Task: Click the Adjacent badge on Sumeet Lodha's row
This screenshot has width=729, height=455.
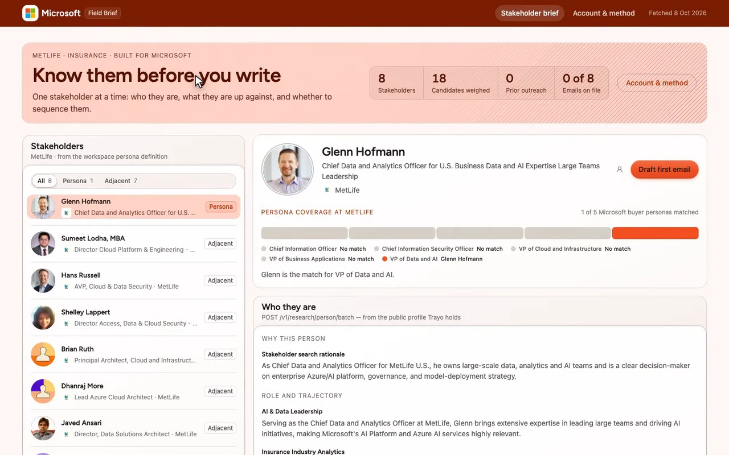Action: pyautogui.click(x=220, y=243)
